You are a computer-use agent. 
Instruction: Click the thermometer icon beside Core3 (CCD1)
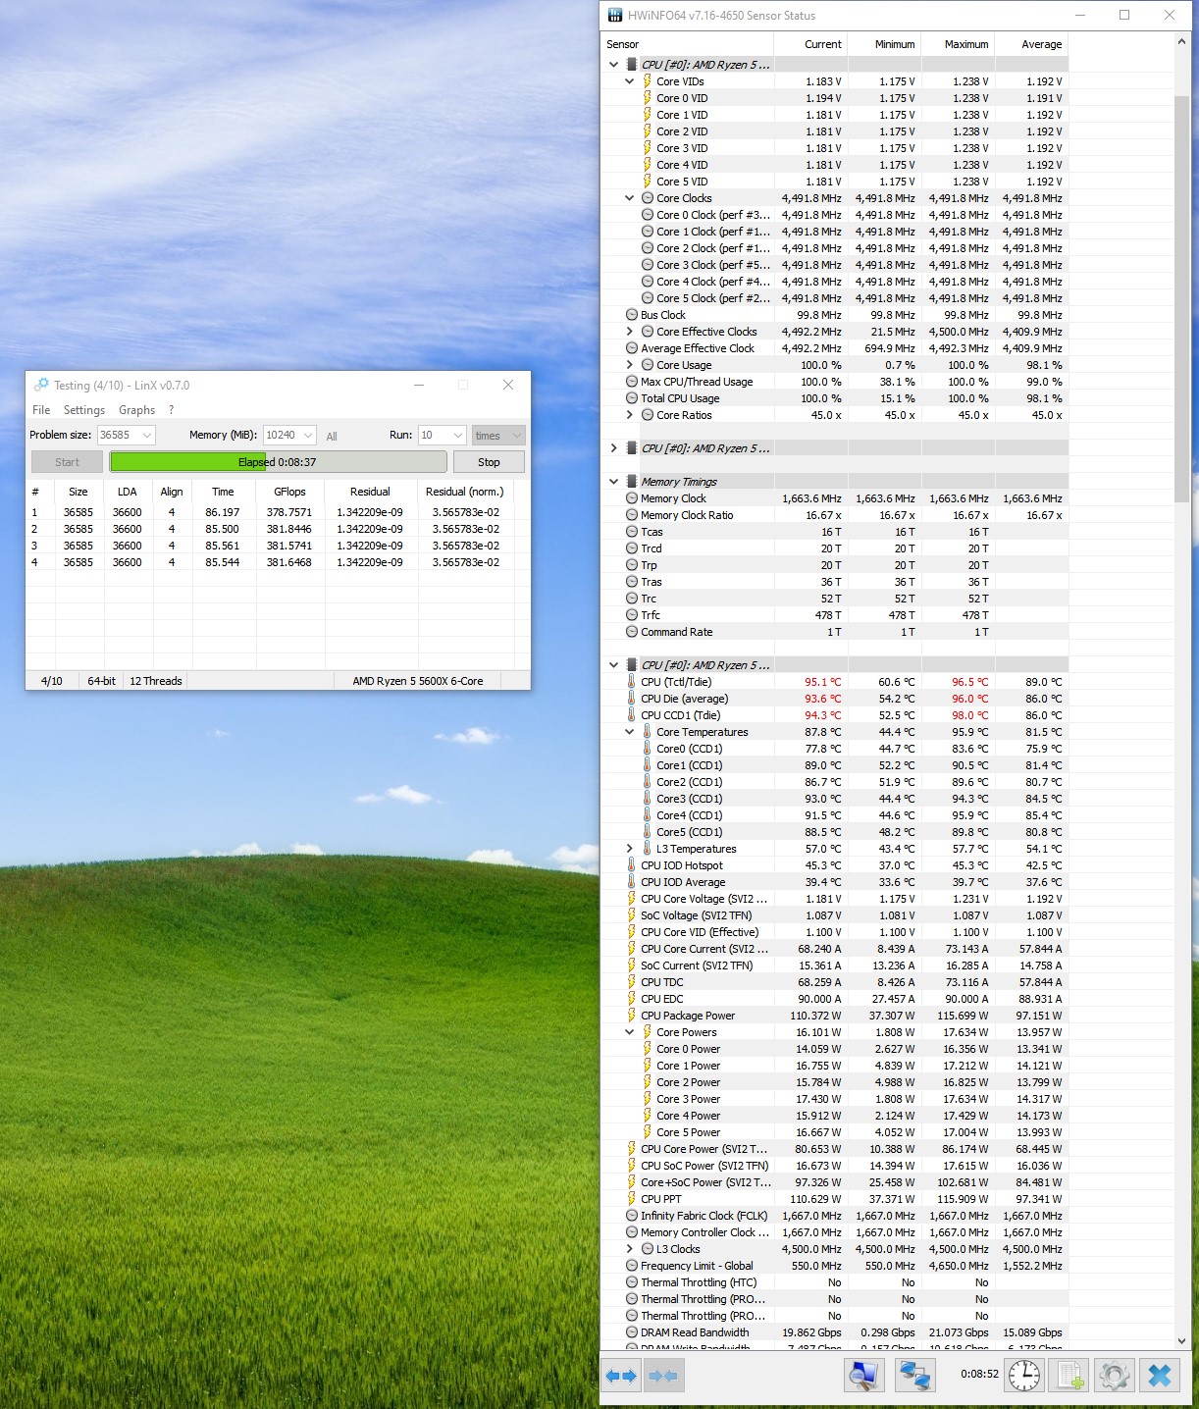pyautogui.click(x=647, y=799)
